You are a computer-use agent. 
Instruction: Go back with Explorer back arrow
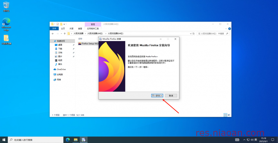click(x=53, y=34)
